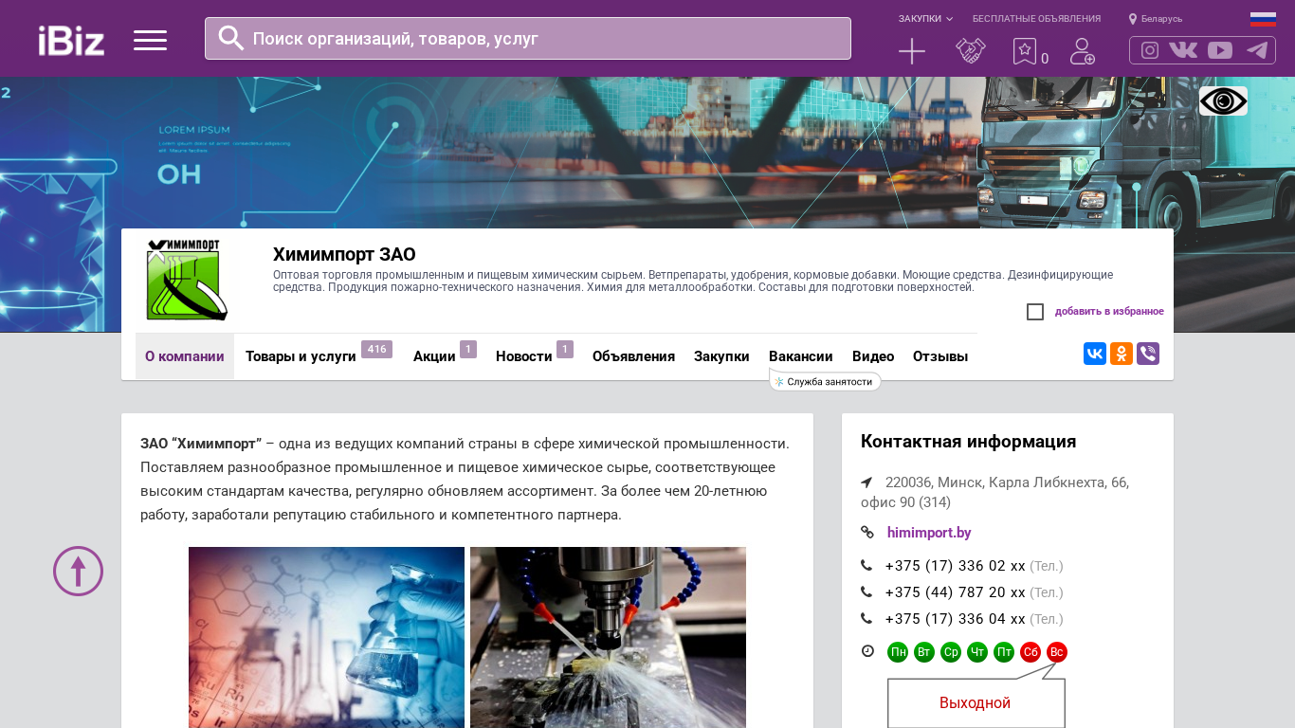Viewport: 1295px width, 728px height.
Task: Share the company via Viber
Action: (1148, 354)
